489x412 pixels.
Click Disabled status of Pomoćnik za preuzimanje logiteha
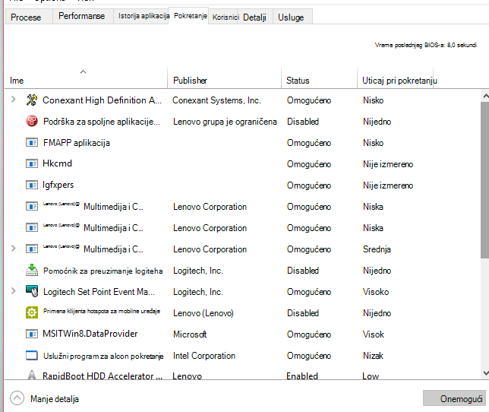click(303, 271)
